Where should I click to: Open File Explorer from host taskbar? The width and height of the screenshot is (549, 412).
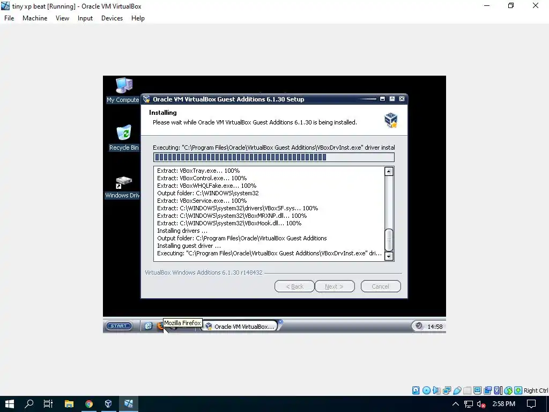click(69, 404)
